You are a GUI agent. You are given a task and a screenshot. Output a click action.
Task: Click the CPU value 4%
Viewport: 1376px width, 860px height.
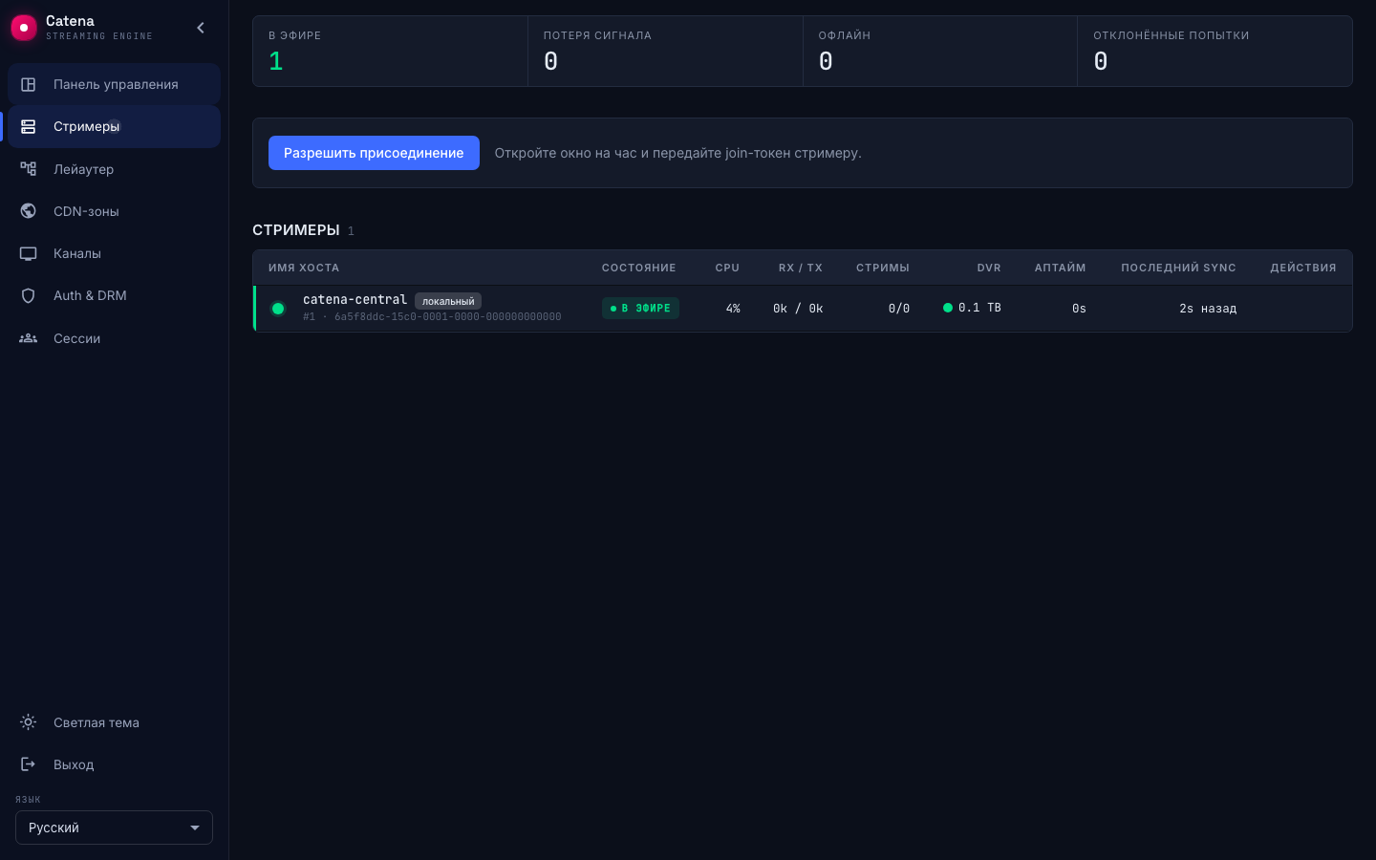tap(733, 309)
